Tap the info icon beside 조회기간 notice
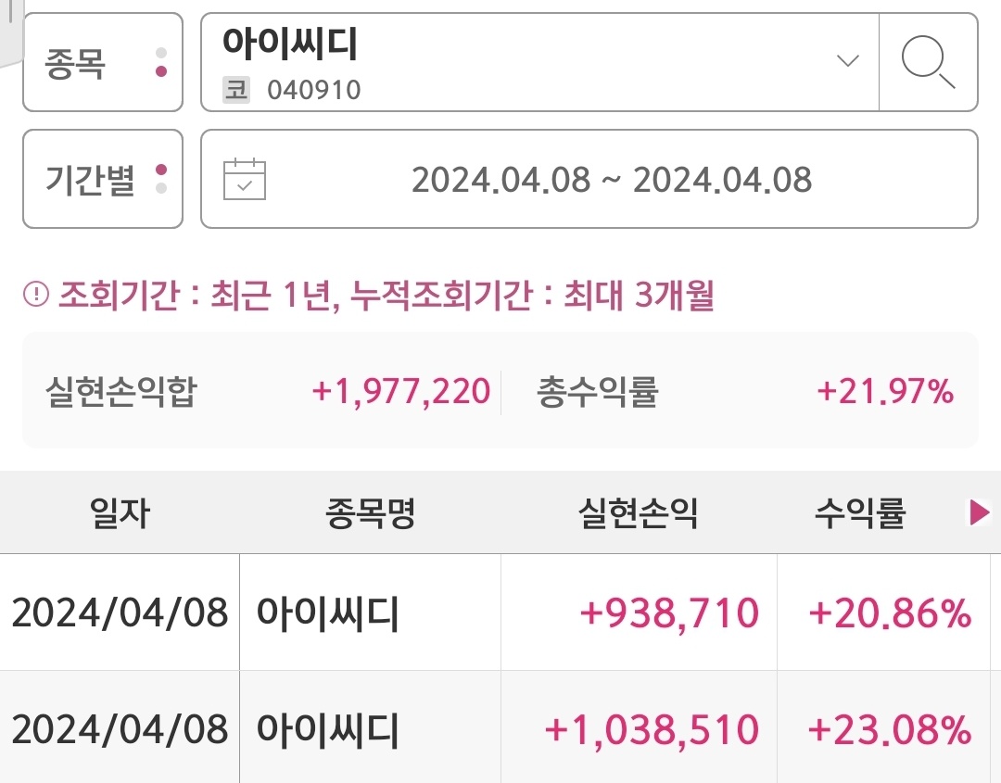Image resolution: width=1001 pixels, height=783 pixels. (x=36, y=294)
